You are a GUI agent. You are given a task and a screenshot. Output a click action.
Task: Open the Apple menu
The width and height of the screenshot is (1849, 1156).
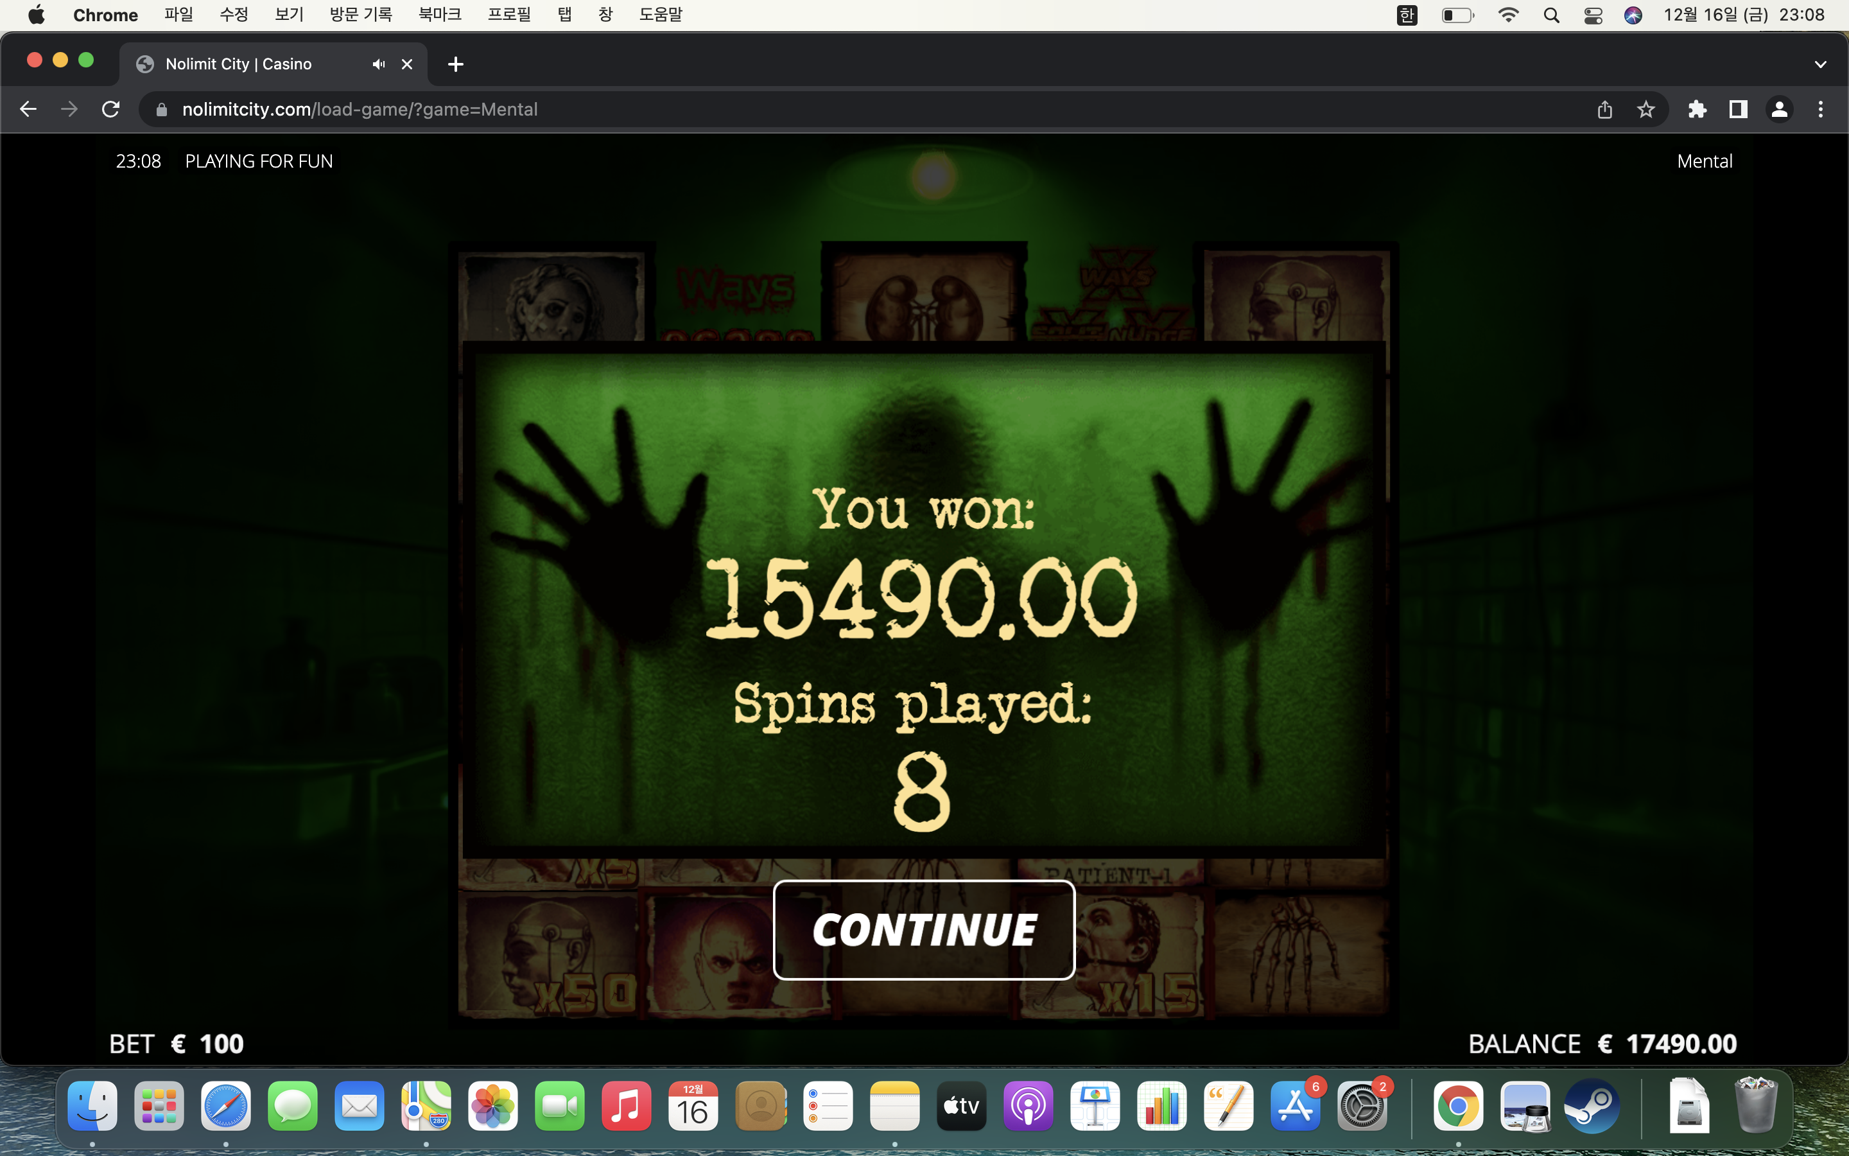coord(36,15)
